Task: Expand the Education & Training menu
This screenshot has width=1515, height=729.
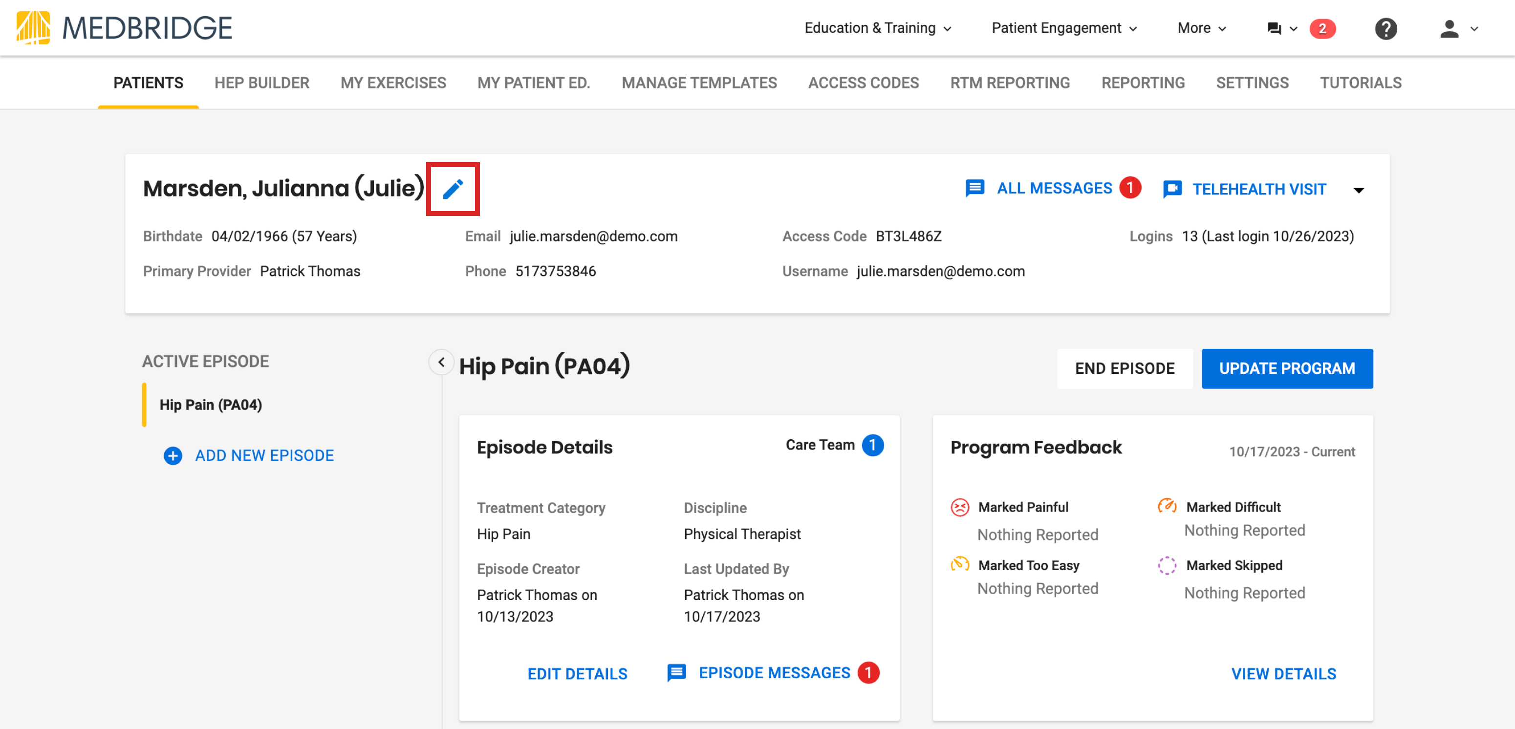Action: tap(878, 28)
